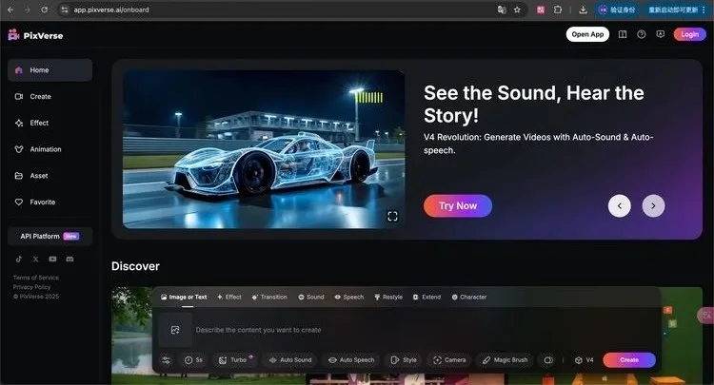Image resolution: width=714 pixels, height=385 pixels.
Task: Select the Magic Brush tool
Action: coord(505,360)
